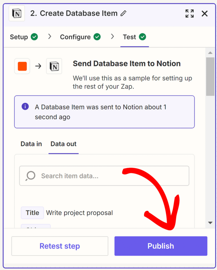Switch to the Data in tab
This screenshot has width=217, height=270.
pos(31,144)
